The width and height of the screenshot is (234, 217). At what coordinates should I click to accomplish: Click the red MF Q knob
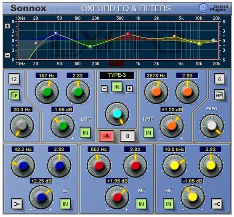136,166
